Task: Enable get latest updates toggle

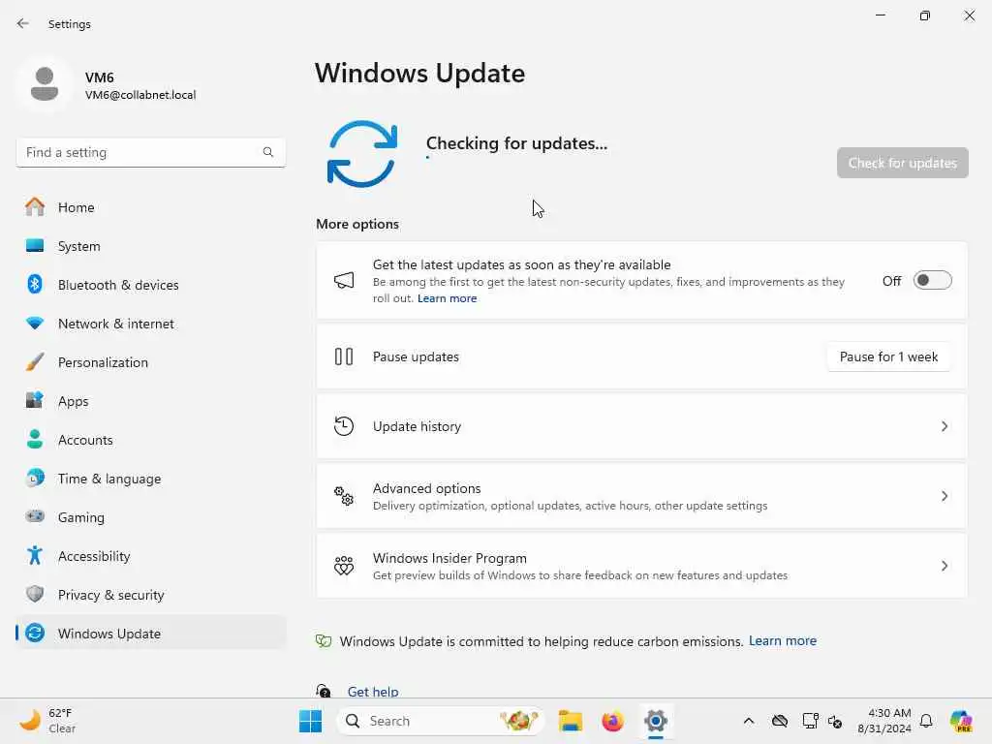Action: point(932,280)
